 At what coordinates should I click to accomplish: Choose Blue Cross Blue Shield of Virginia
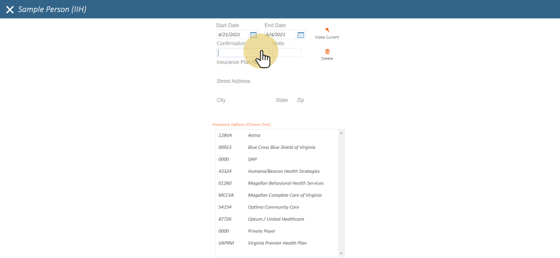pos(281,147)
